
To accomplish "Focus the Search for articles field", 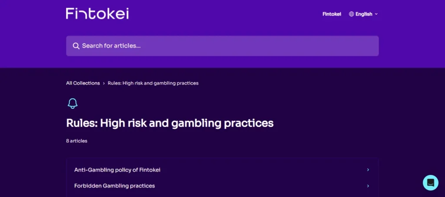I will pyautogui.click(x=222, y=46).
